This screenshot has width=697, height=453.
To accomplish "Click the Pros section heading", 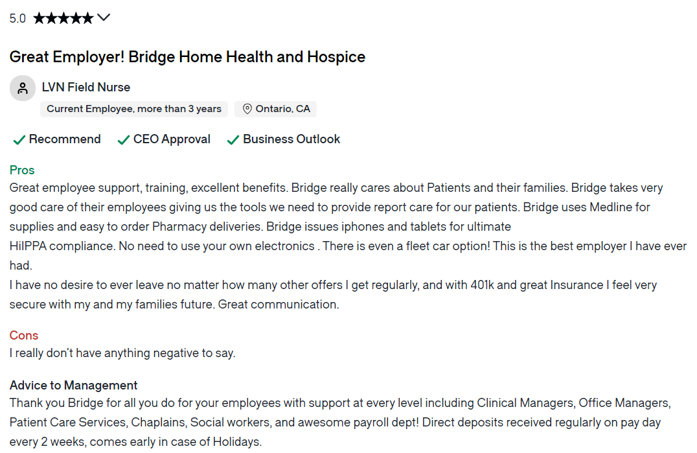I will (22, 170).
